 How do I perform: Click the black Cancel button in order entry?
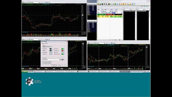118,15
